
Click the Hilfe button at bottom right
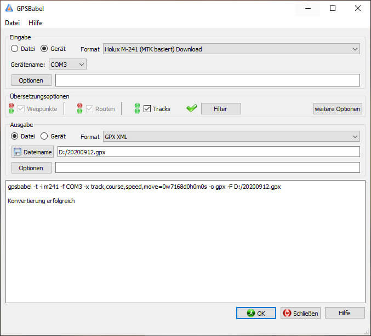(345, 313)
